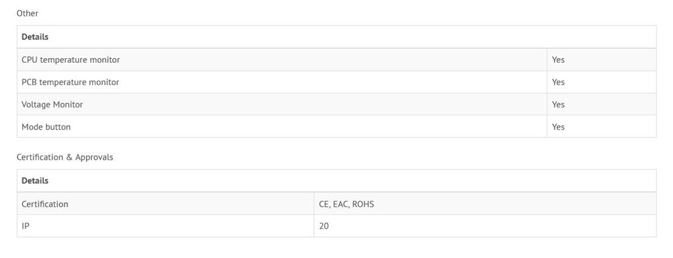Viewport: 673px width, 258px height.
Task: Click the Yes value for PCB temperature monitor
Action: (x=558, y=82)
